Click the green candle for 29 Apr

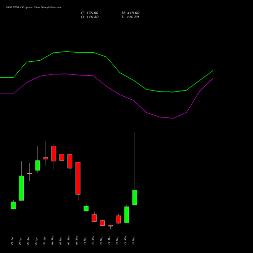(x=37, y=165)
